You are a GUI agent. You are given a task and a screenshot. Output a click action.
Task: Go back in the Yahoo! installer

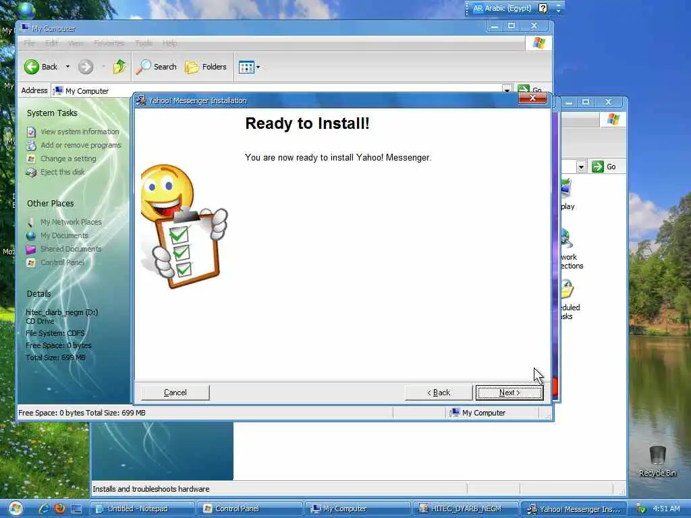[439, 393]
